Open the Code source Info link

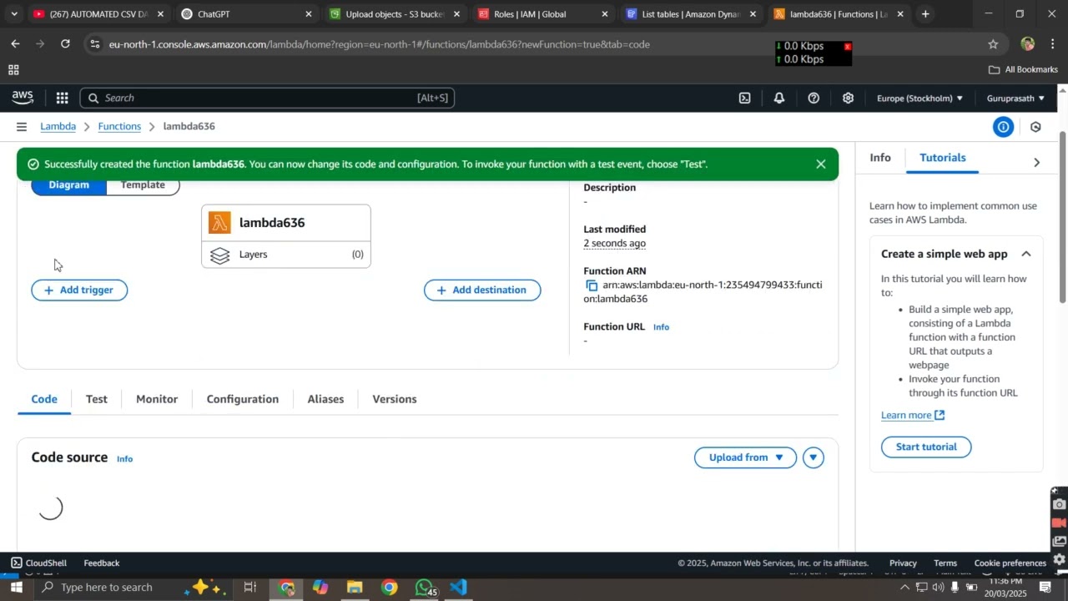(124, 459)
